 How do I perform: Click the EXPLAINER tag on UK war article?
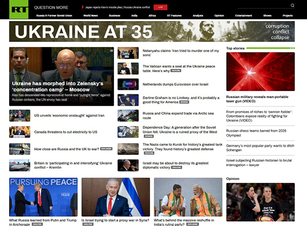[106, 149]
